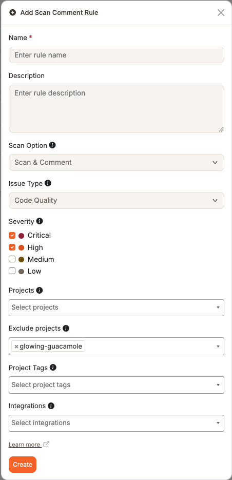This screenshot has width=232, height=480.
Task: Click the Critical severity label
Action: pyautogui.click(x=39, y=236)
